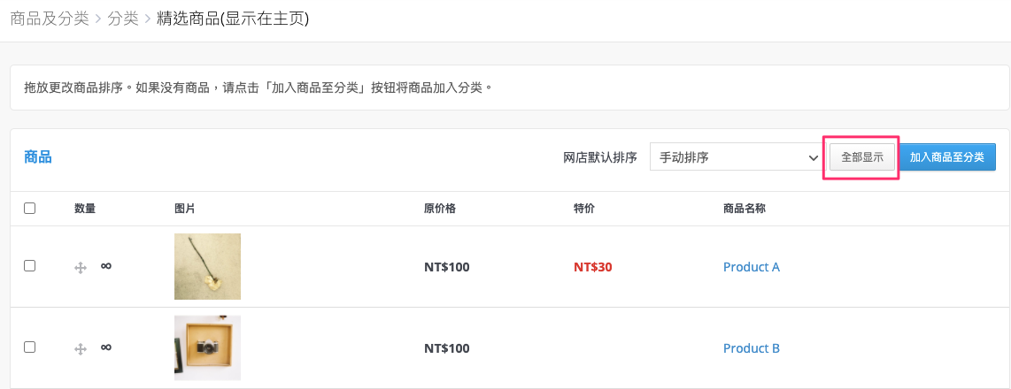Screen dimensions: 1011x389
Task: Click the 全部显示 button
Action: 862,157
